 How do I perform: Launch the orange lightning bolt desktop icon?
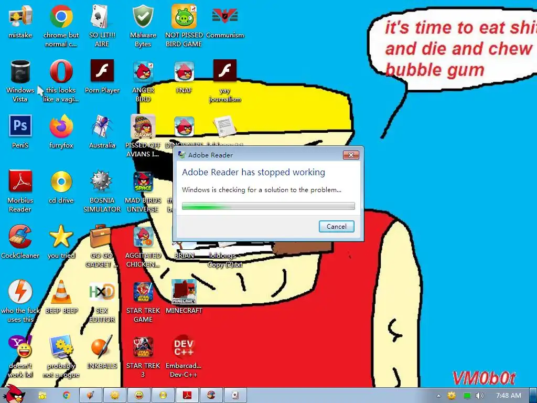pos(20,302)
